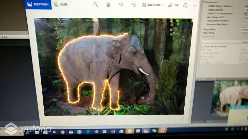Rotate the image using rotate icon
The width and height of the screenshot is (248, 139).
pyautogui.click(x=133, y=5)
